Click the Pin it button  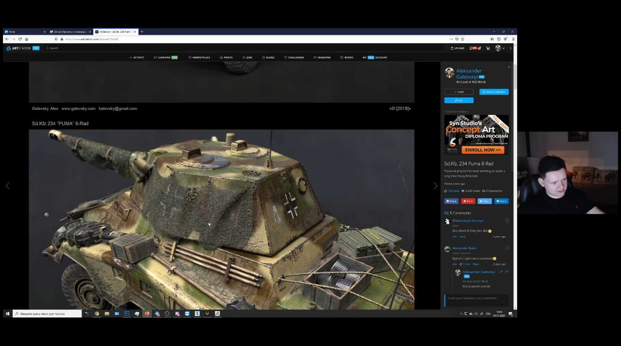click(468, 201)
